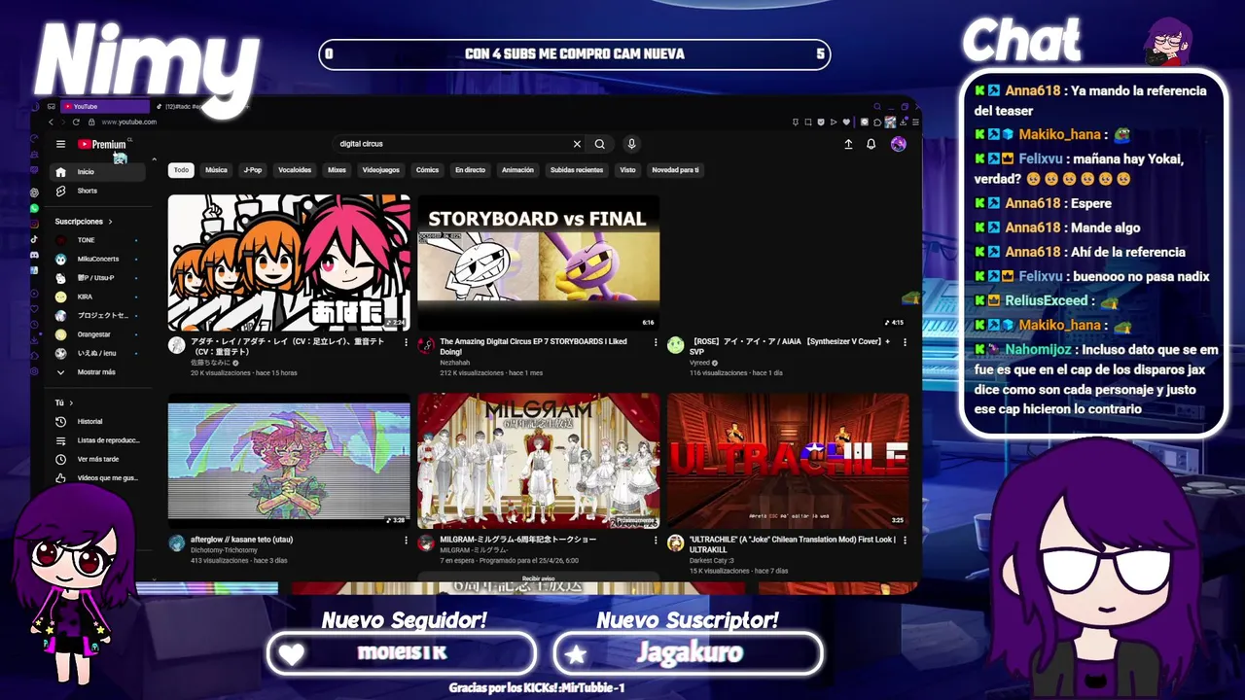Open Listas de reproducción entry
Screen dimensions: 1245x700
pyautogui.click(x=97, y=440)
